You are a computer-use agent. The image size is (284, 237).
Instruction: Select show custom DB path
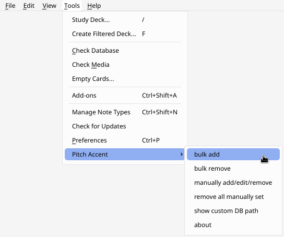point(233,211)
